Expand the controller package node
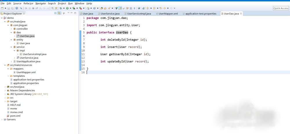The height and width of the screenshot is (134, 290). [11, 29]
